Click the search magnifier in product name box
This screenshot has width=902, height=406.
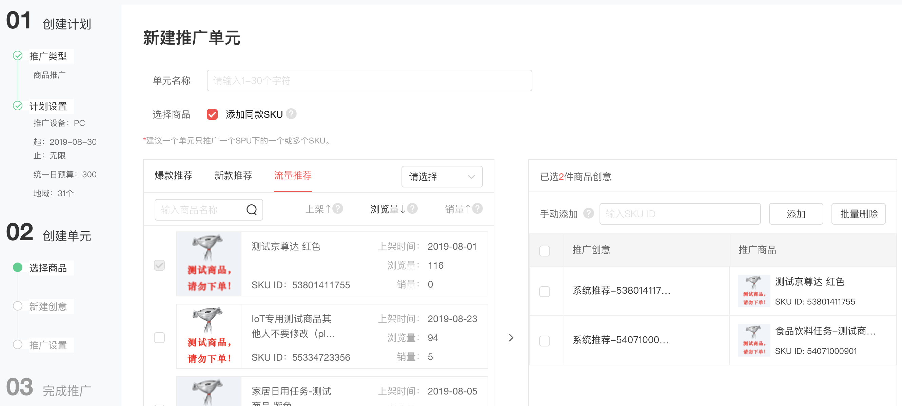point(251,210)
